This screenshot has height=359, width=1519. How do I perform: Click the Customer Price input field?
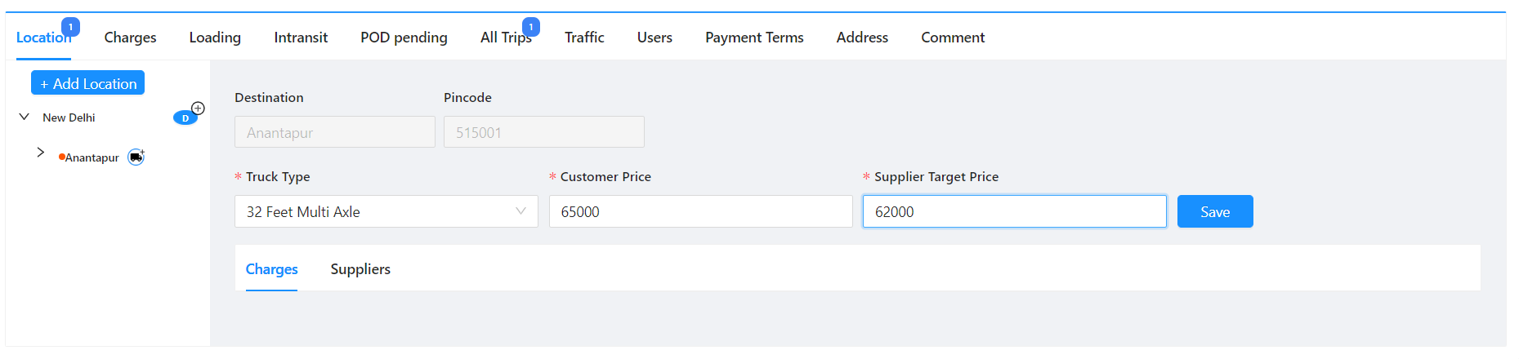point(700,211)
